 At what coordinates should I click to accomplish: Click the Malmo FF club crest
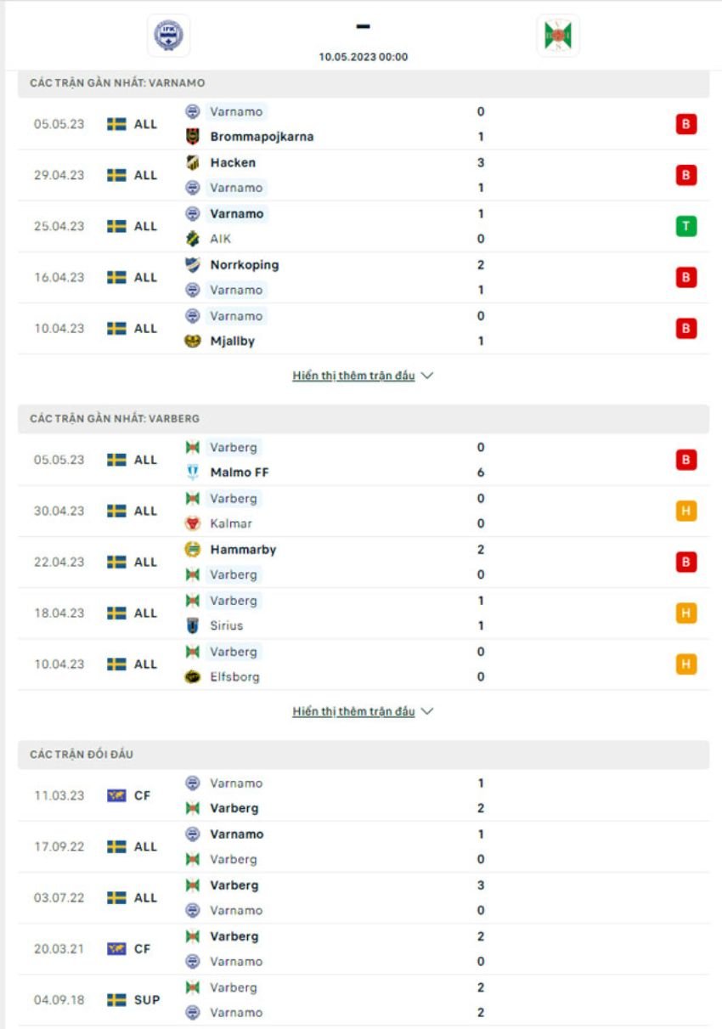(x=193, y=472)
